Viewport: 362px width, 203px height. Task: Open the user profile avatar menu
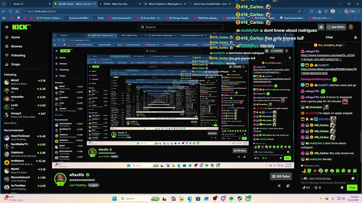tap(351, 27)
